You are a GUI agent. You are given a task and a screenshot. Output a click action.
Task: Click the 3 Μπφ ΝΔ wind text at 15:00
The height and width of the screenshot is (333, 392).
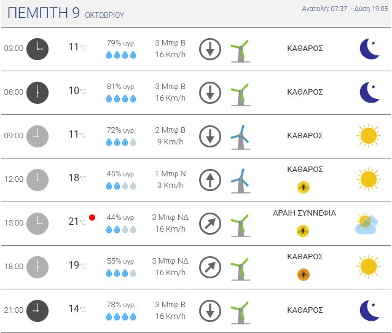[171, 217]
